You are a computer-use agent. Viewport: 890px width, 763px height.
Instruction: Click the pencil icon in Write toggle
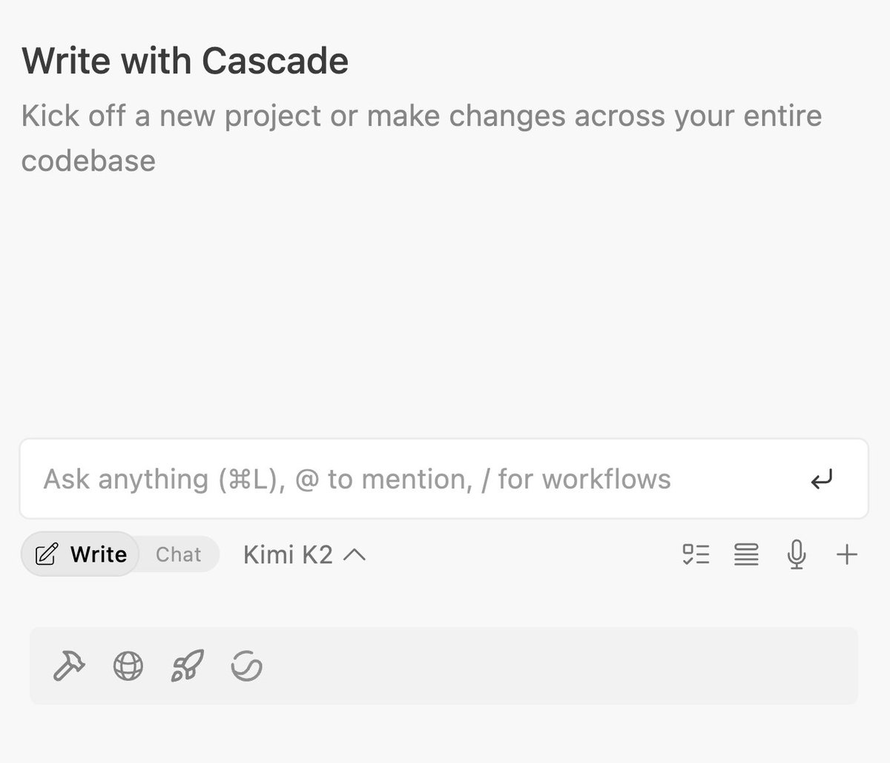(x=46, y=554)
